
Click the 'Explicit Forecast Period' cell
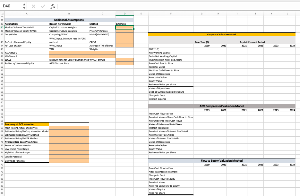[253, 42]
